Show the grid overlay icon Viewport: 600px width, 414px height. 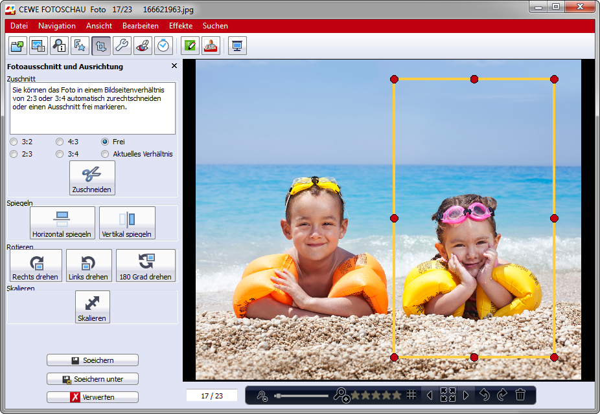coord(411,395)
